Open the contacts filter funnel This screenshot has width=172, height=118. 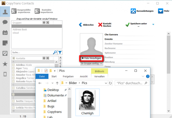[60, 52]
